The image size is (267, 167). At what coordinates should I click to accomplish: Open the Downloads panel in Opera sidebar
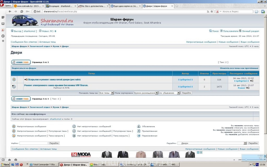[3, 23]
